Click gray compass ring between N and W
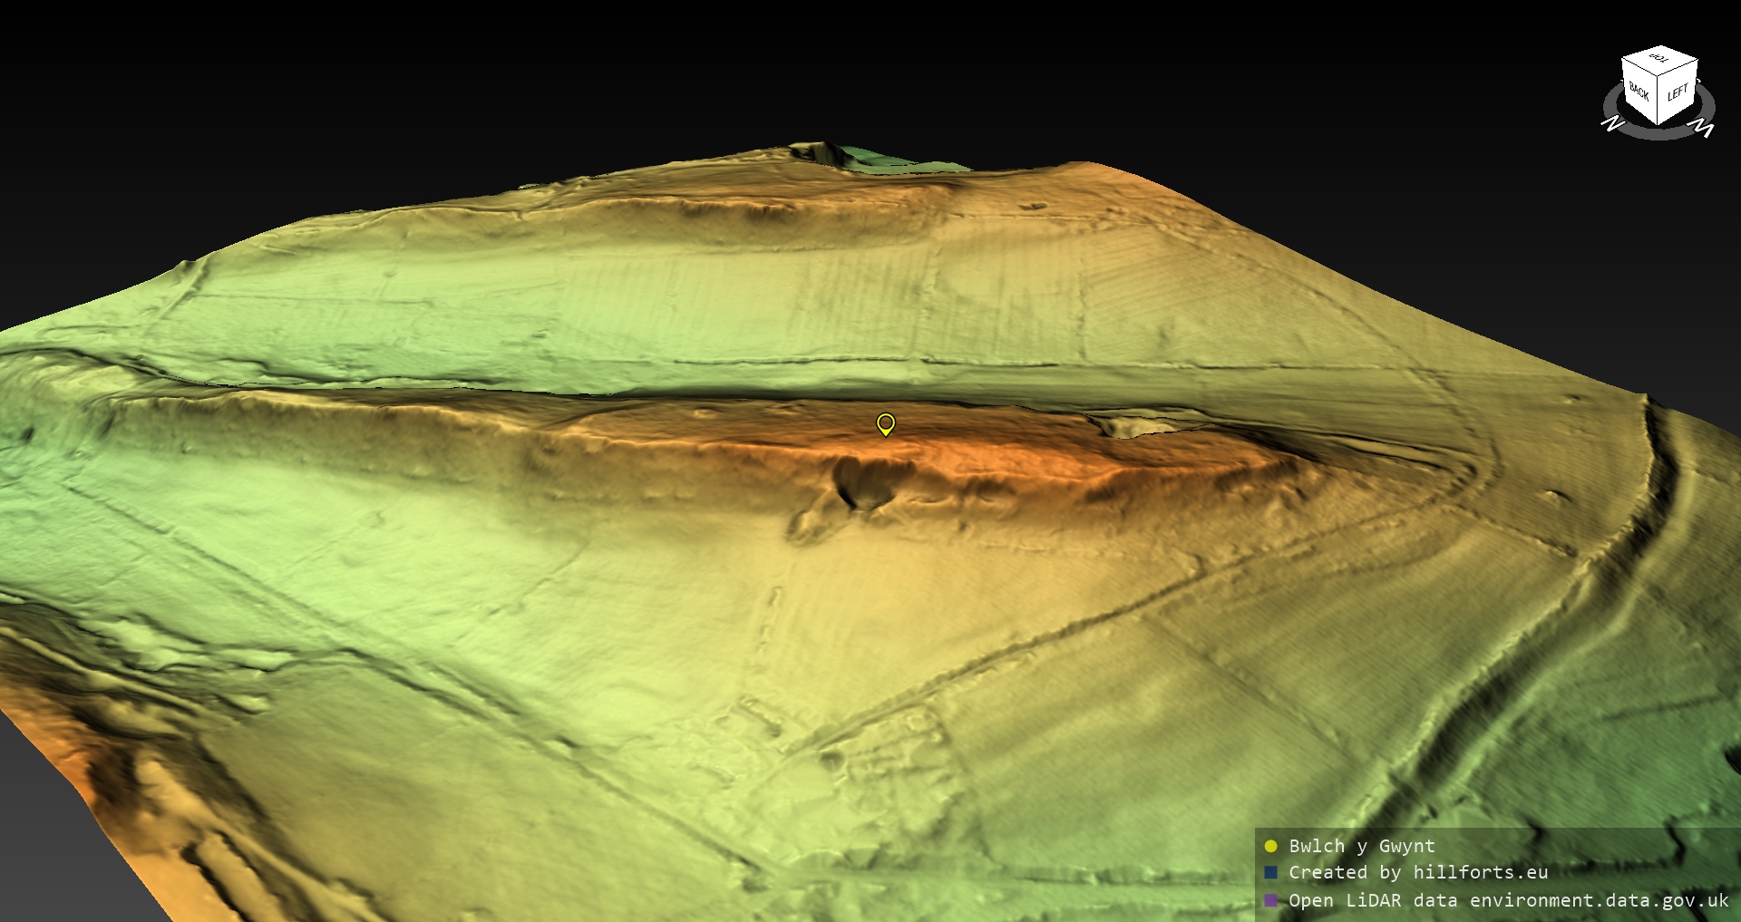The image size is (1741, 922). coord(1658,135)
